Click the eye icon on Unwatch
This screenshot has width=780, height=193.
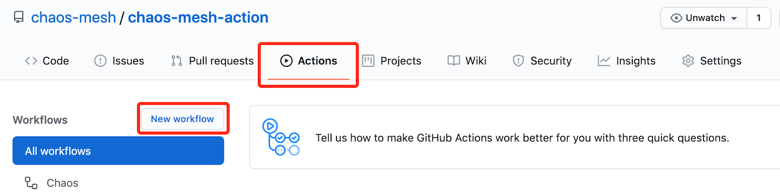tap(676, 18)
